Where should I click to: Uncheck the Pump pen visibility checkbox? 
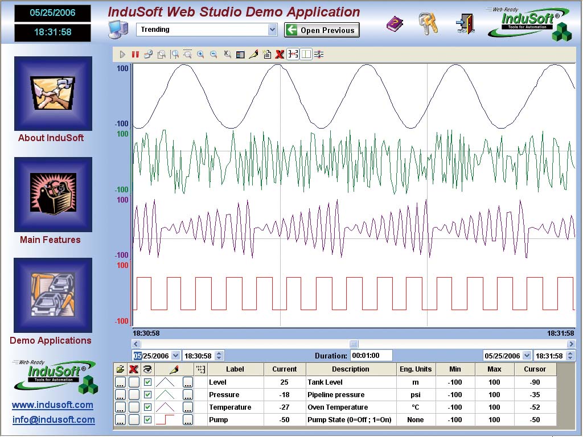pos(147,420)
